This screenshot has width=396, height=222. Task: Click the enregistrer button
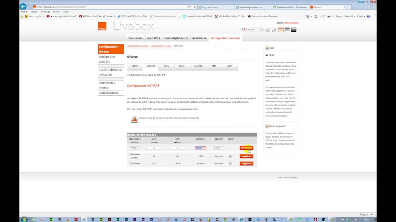pyautogui.click(x=247, y=148)
